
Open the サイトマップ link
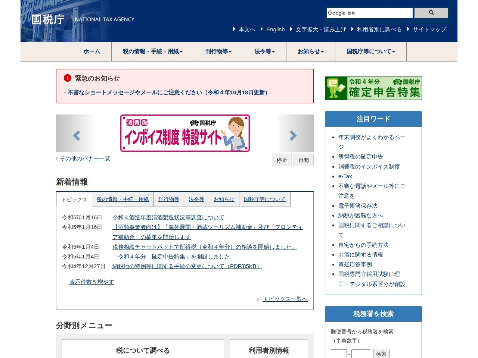point(429,29)
